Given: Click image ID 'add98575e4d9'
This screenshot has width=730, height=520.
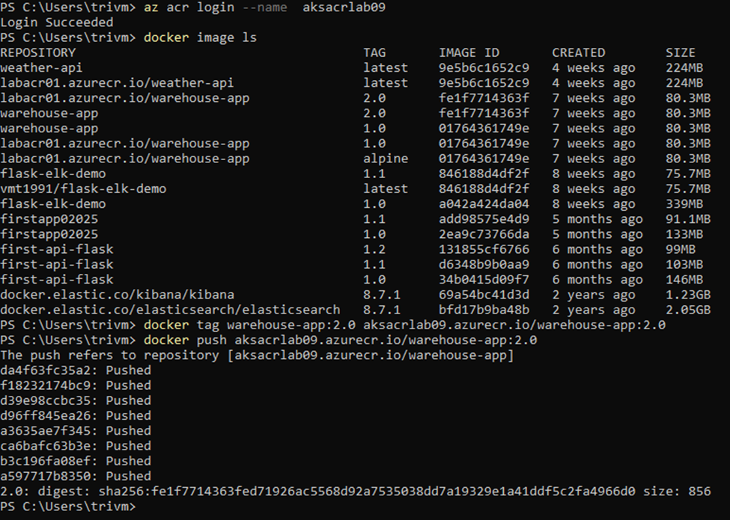Looking at the screenshot, I should [484, 219].
